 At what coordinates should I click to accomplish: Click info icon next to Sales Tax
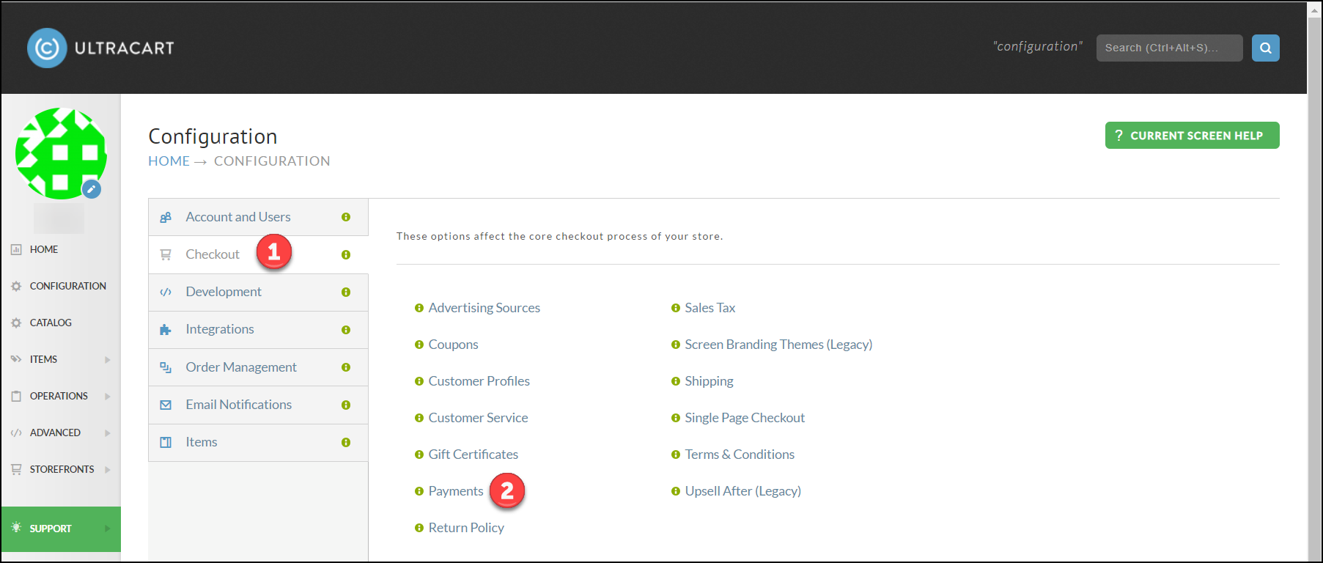click(676, 308)
